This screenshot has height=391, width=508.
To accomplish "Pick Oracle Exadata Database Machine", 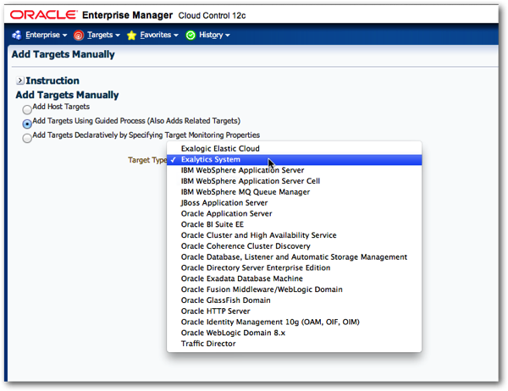I will pos(294,278).
